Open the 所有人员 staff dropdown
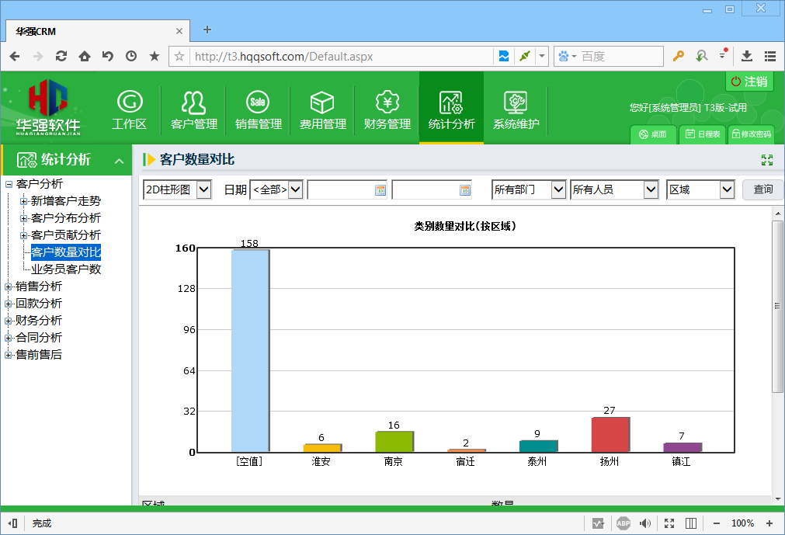Viewport: 785px width, 535px height. coord(614,189)
